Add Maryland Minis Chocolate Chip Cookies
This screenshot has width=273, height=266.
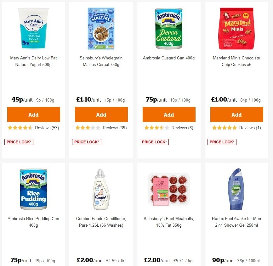(236, 114)
